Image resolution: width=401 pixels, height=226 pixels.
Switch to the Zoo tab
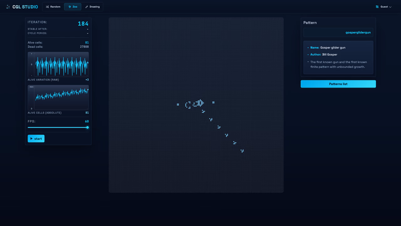click(x=73, y=7)
